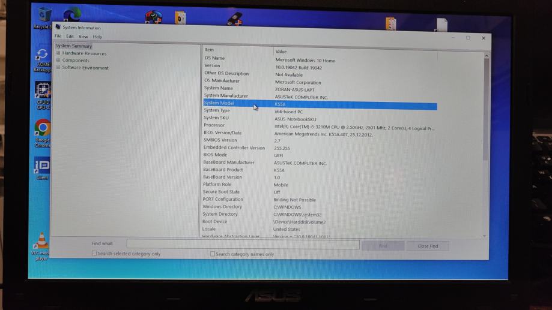
Task: Click the System Information title bar icon
Action: (58, 27)
